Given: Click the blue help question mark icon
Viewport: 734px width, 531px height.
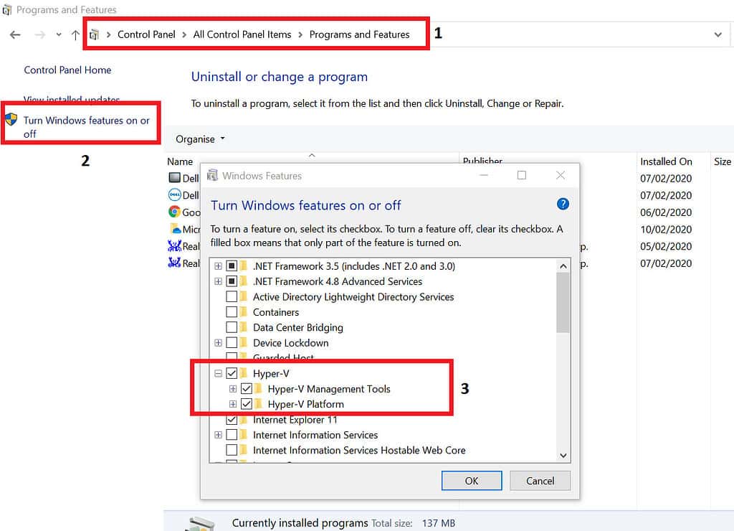Looking at the screenshot, I should click(563, 204).
